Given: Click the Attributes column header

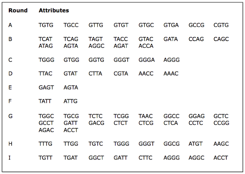Looking at the screenshot, I should coord(54,10).
